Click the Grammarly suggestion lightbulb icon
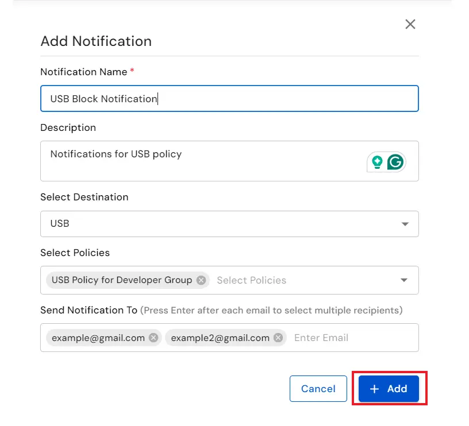 click(377, 162)
